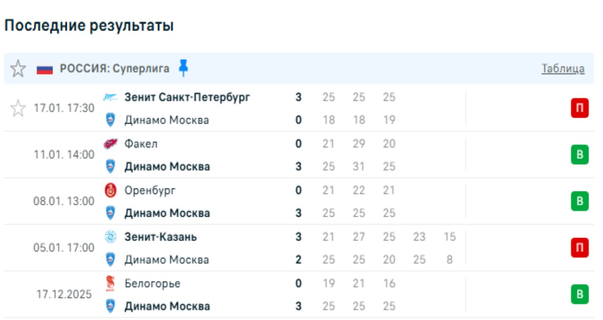The width and height of the screenshot is (603, 320).
Task: Open the Белогорье team name link
Action: coord(152,283)
